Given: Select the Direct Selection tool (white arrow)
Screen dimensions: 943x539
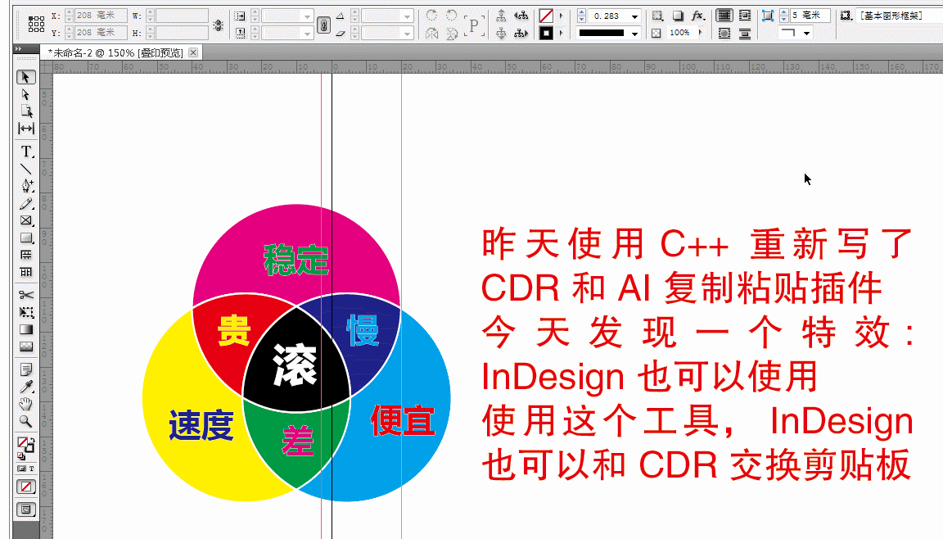Looking at the screenshot, I should tap(25, 94).
